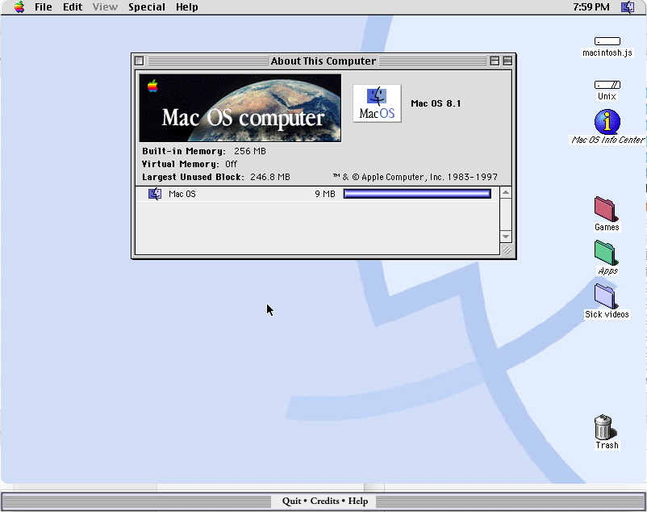Open the macintosh.js disk icon
Screen dimensions: 647x512
coord(607,41)
